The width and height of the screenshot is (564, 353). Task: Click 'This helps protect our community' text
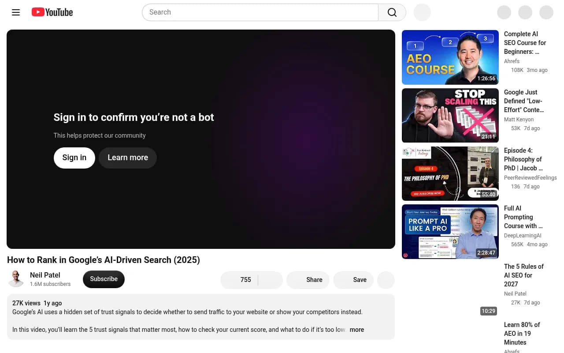coord(100,135)
